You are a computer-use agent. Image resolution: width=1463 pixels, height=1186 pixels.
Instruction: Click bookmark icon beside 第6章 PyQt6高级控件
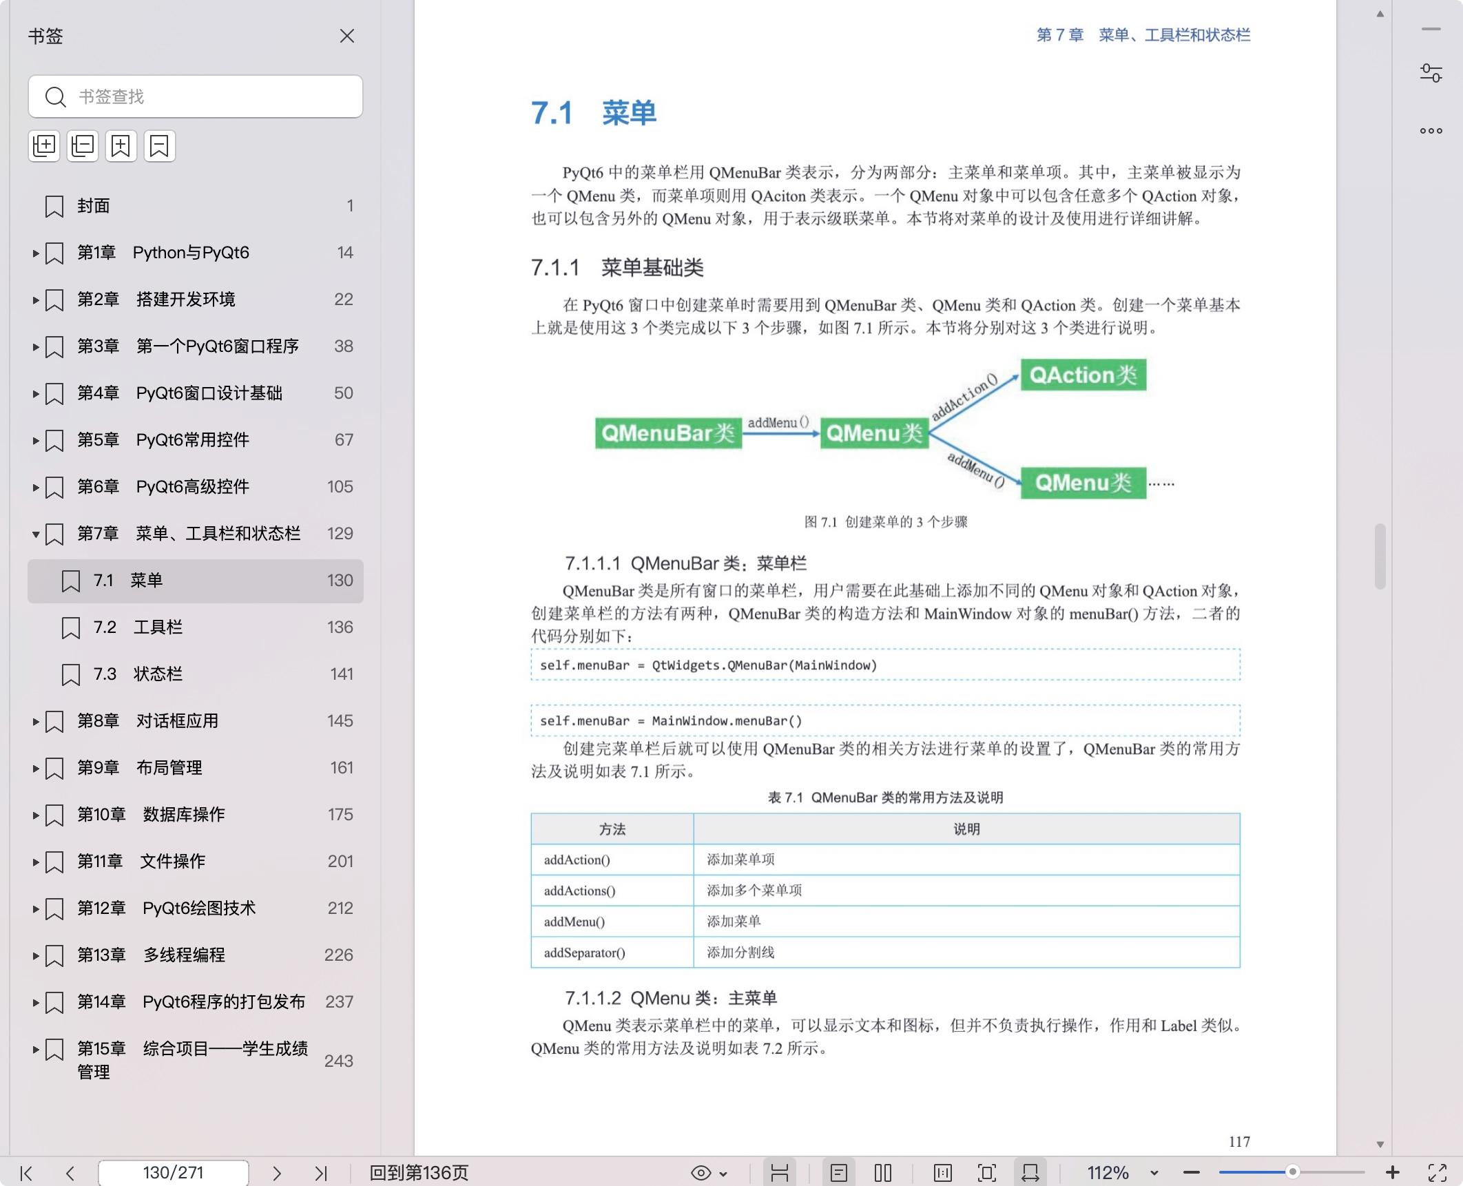54,488
